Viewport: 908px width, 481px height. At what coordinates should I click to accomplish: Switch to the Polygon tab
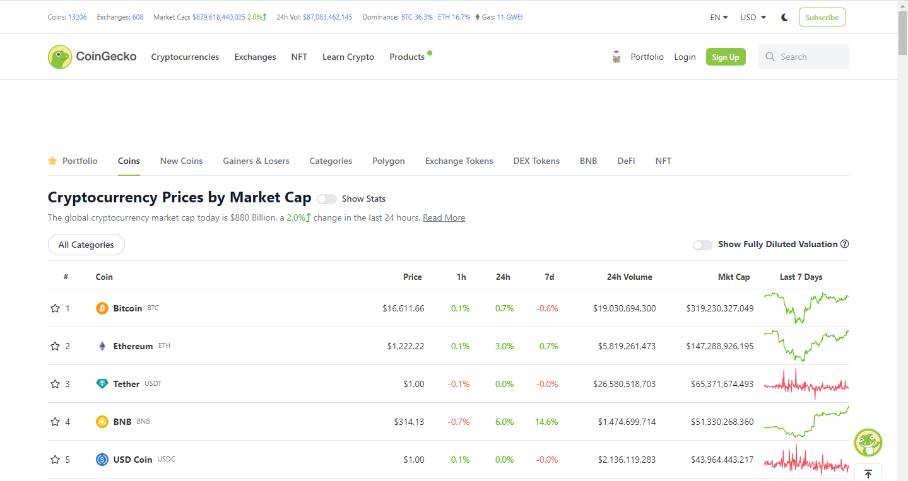[389, 161]
